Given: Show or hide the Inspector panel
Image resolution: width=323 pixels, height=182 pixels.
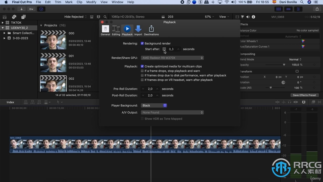Looking at the screenshot, I should (298, 9).
